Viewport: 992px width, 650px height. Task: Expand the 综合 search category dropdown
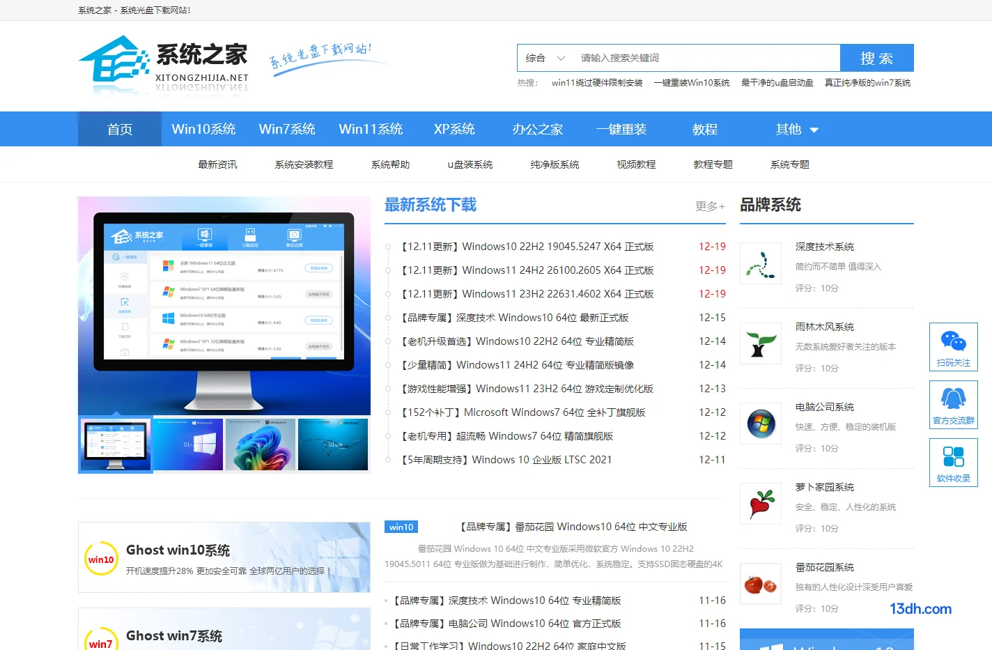point(545,58)
